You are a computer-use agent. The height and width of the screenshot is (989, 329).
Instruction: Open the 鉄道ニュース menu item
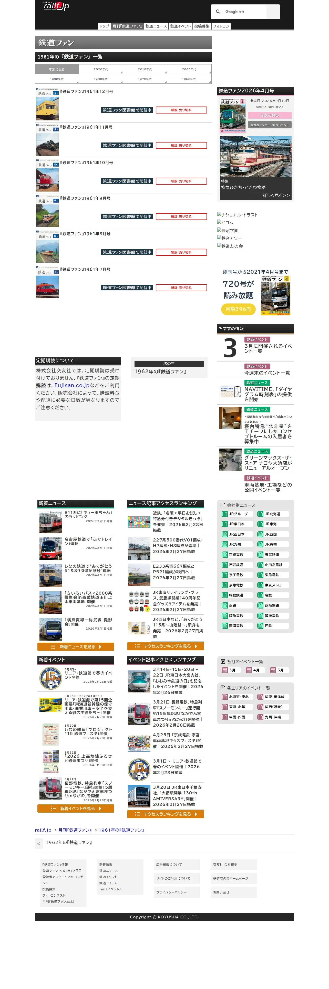[156, 26]
